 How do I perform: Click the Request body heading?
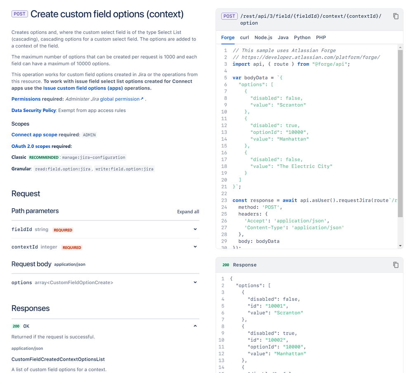coord(31,264)
